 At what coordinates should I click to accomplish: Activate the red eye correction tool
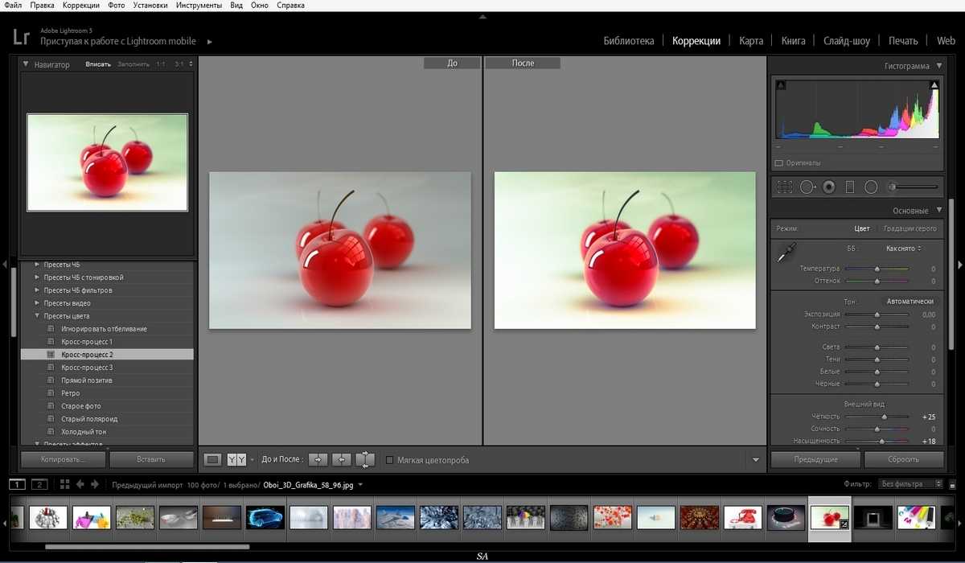tap(829, 187)
